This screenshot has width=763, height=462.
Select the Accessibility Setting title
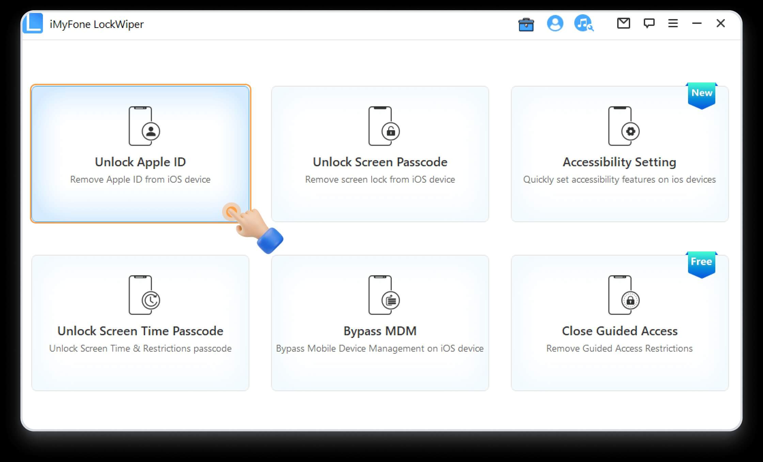(x=620, y=162)
